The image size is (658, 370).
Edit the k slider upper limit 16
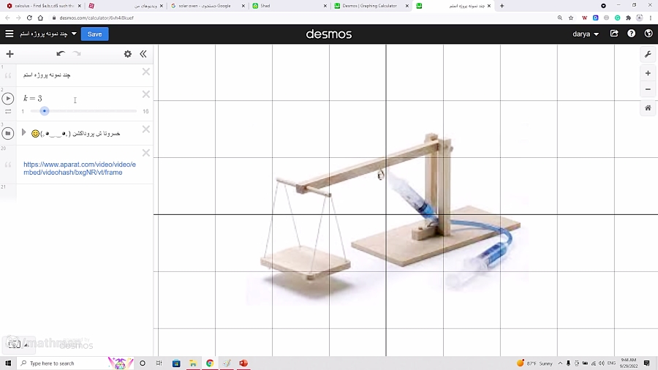(145, 111)
